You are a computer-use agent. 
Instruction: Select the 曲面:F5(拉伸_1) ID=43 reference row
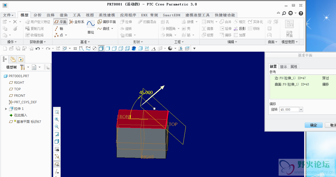click(303, 84)
